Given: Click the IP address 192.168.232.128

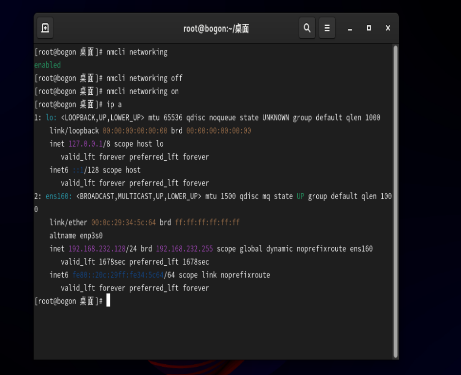Looking at the screenshot, I should [97, 249].
